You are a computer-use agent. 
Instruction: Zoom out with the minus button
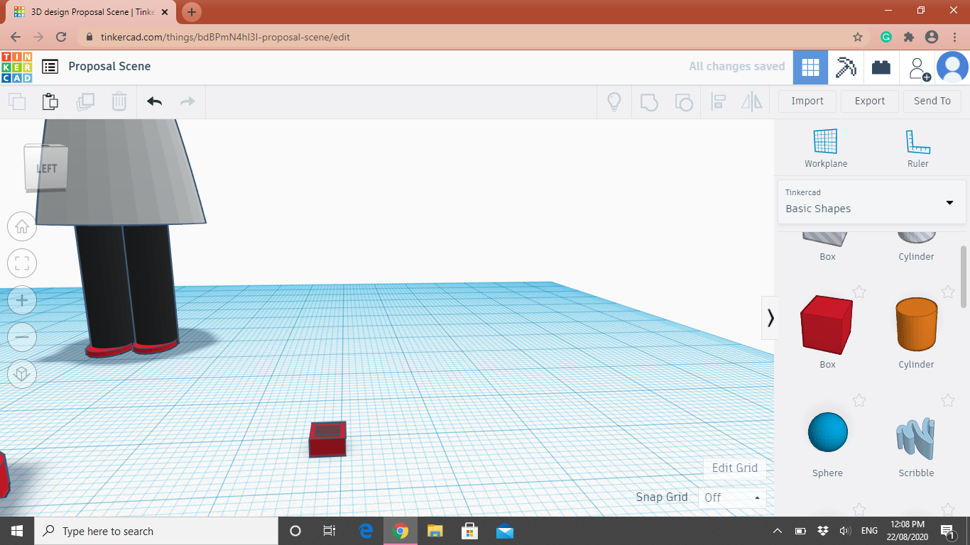tap(22, 337)
